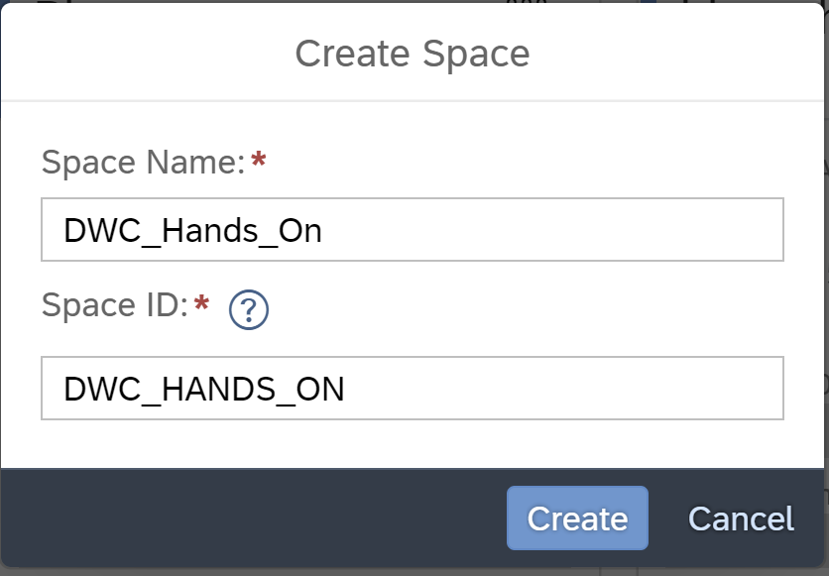Select the "Space ID:" label text
This screenshot has height=576, width=829.
[x=115, y=305]
